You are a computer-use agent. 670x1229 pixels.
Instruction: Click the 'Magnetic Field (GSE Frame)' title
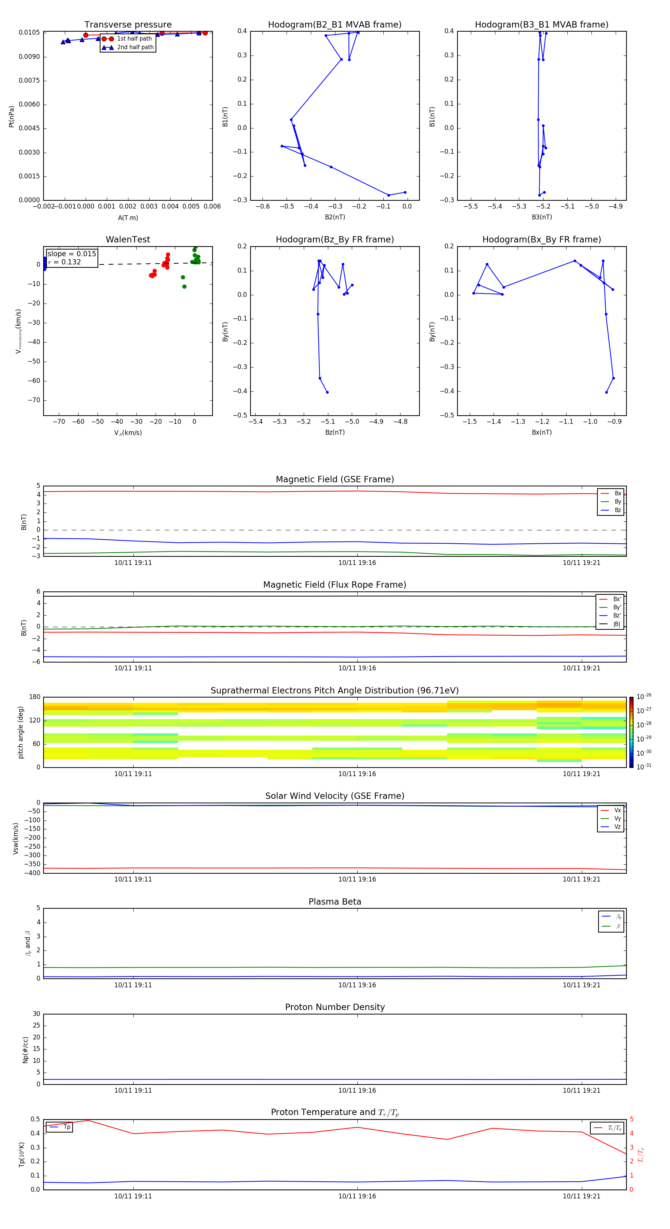[x=335, y=479]
